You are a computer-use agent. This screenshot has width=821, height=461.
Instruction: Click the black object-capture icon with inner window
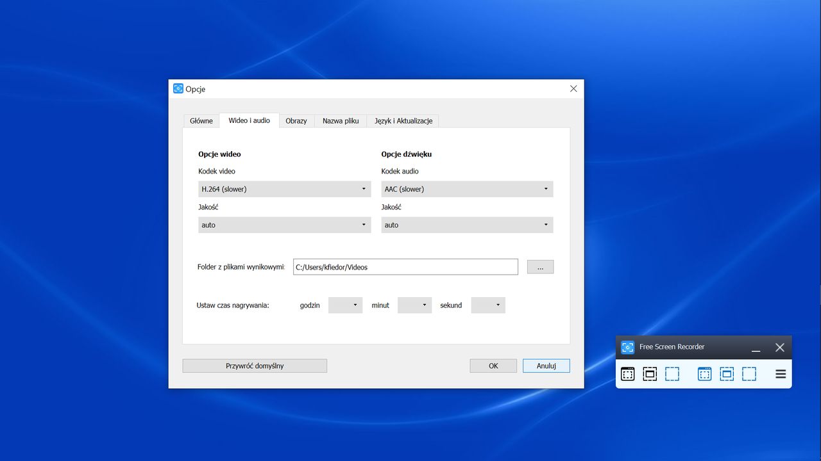point(650,374)
